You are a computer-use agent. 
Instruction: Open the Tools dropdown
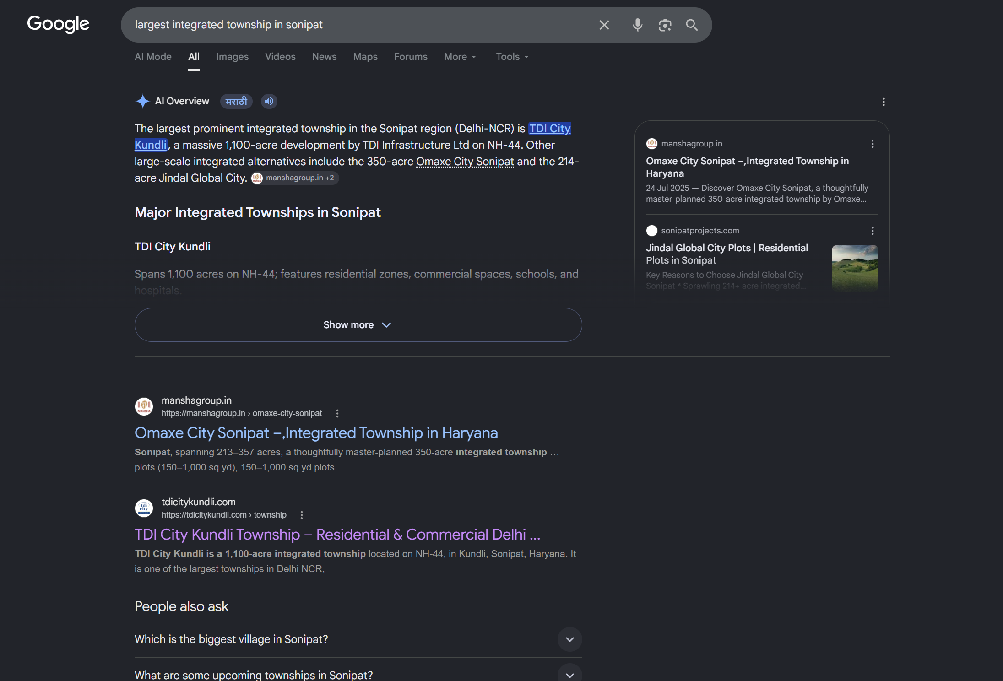click(512, 57)
